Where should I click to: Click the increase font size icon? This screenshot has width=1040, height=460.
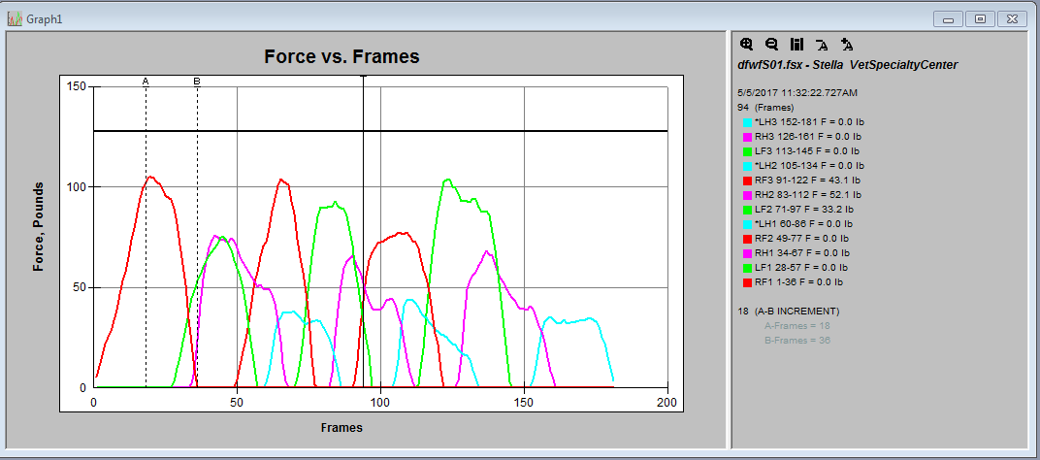[847, 45]
